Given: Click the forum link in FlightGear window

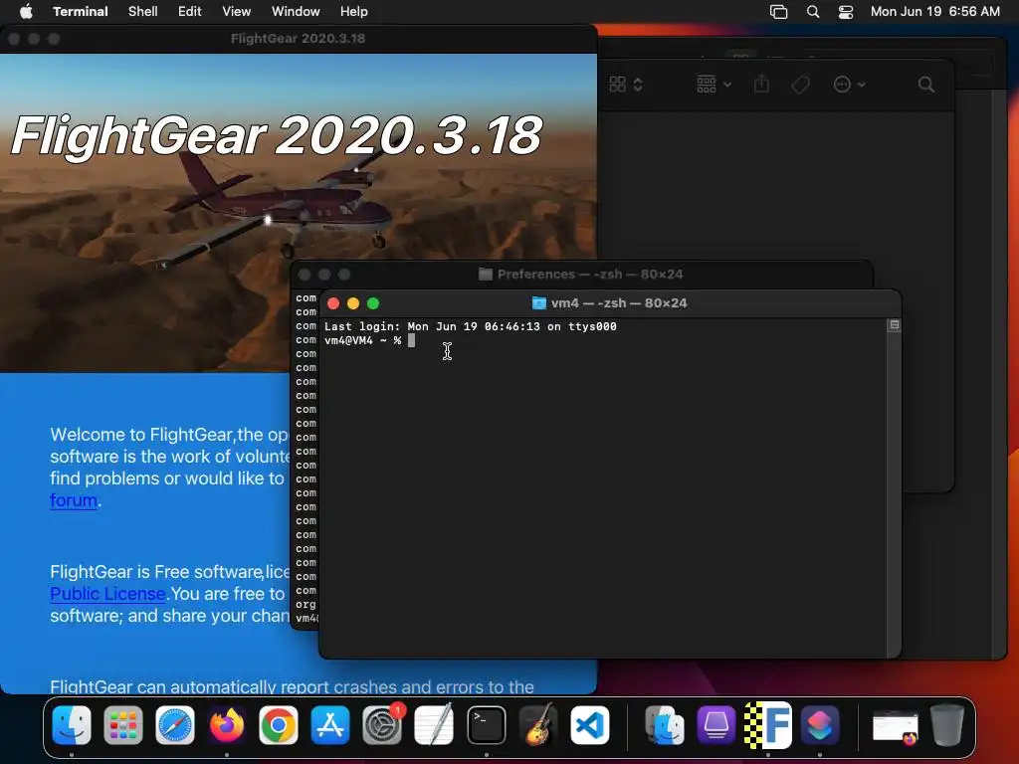Looking at the screenshot, I should pyautogui.click(x=74, y=500).
